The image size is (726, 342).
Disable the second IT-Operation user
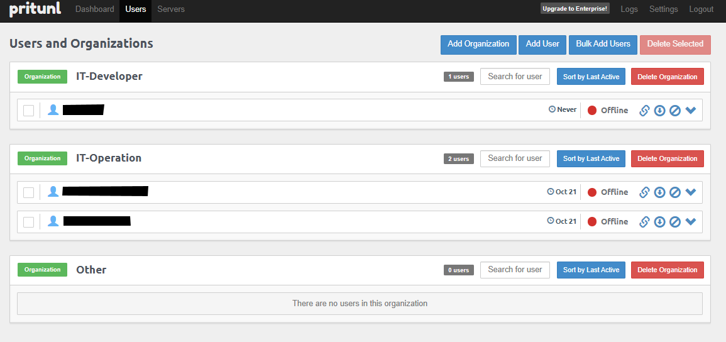click(x=675, y=221)
